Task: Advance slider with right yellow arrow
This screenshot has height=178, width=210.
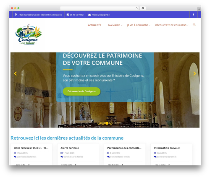Action: (x=194, y=74)
